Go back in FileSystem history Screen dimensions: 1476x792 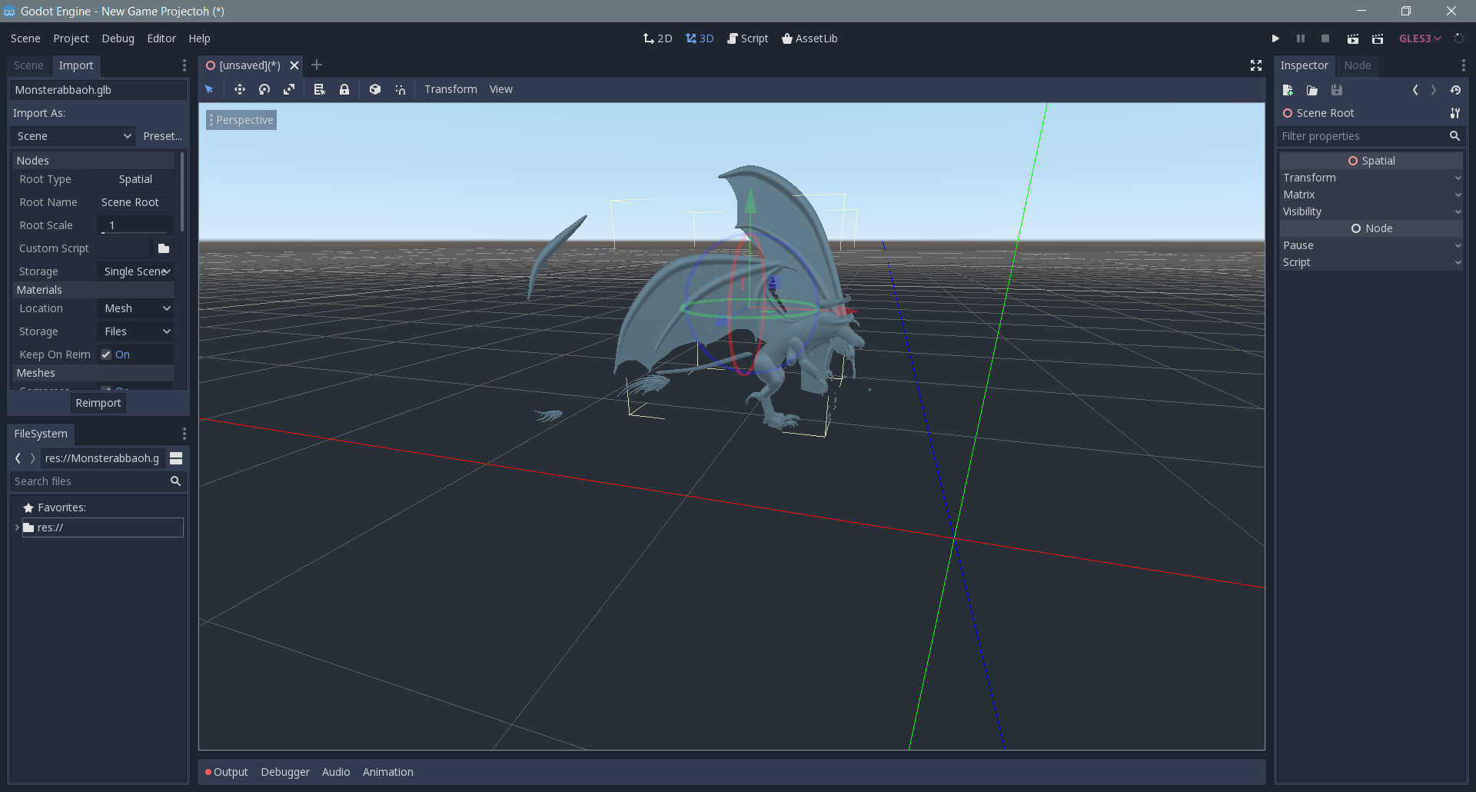(18, 458)
